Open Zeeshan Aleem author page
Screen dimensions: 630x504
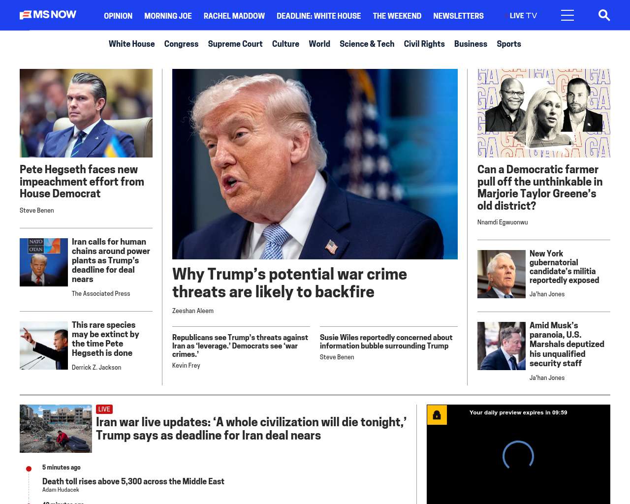click(193, 311)
